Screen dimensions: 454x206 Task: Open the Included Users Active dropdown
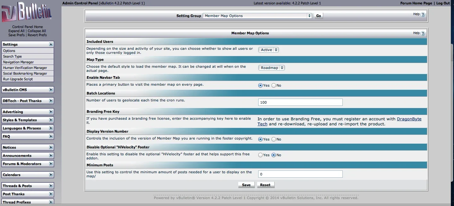coord(268,50)
